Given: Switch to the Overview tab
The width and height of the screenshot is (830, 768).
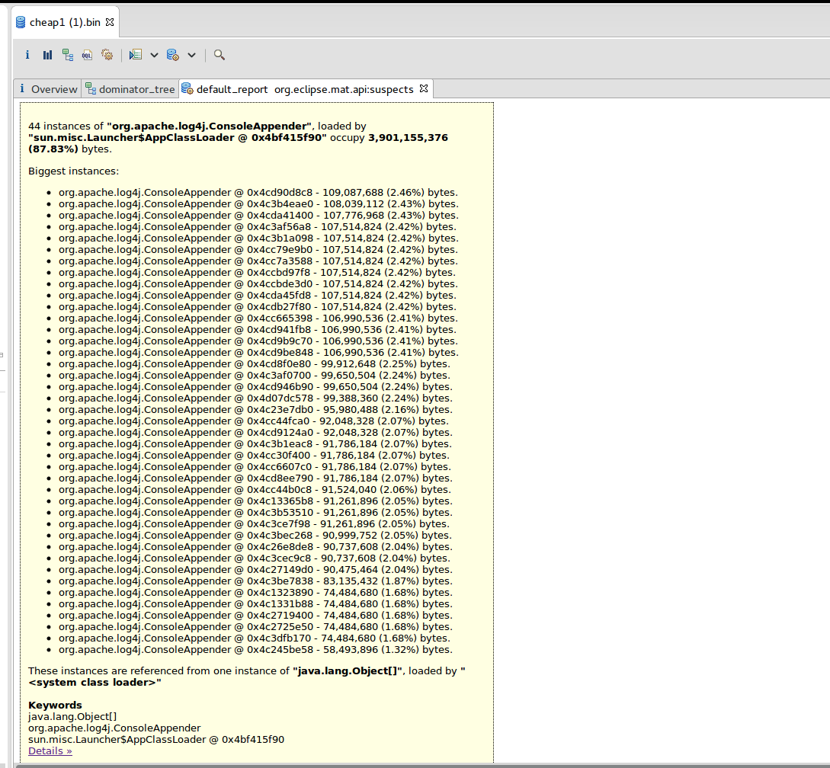Looking at the screenshot, I should point(48,89).
